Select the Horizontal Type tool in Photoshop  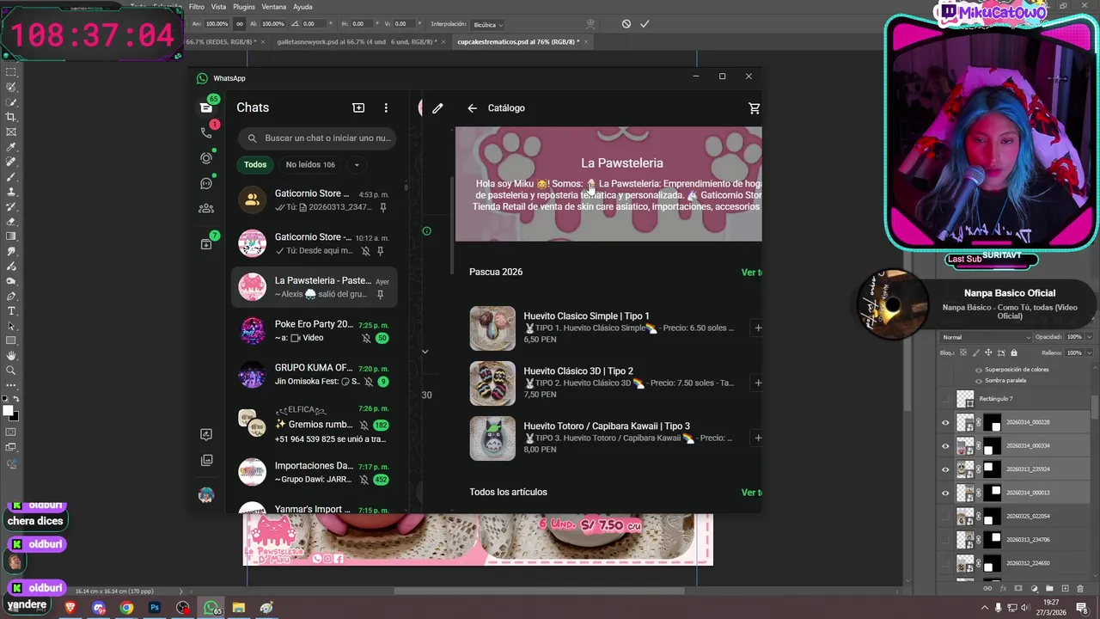click(x=11, y=310)
